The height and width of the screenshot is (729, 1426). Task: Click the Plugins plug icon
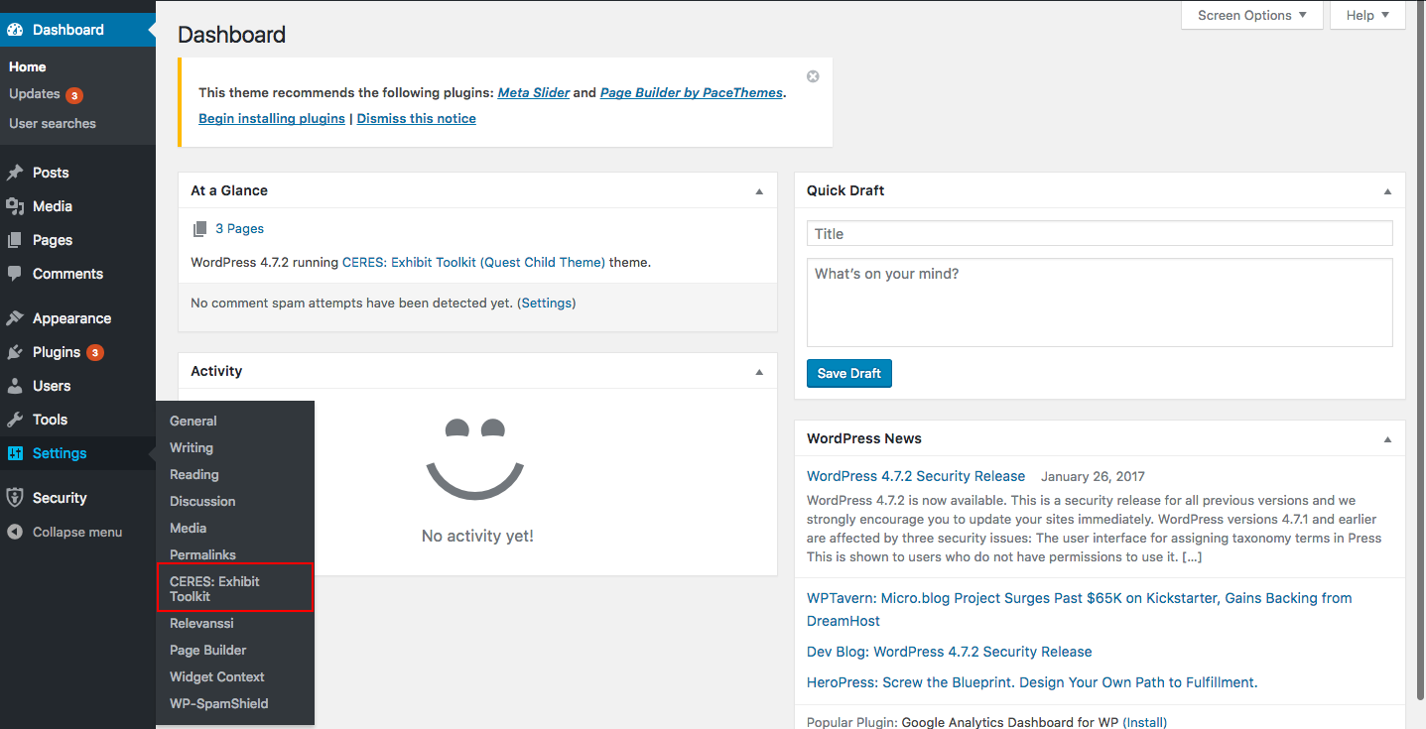coord(15,352)
